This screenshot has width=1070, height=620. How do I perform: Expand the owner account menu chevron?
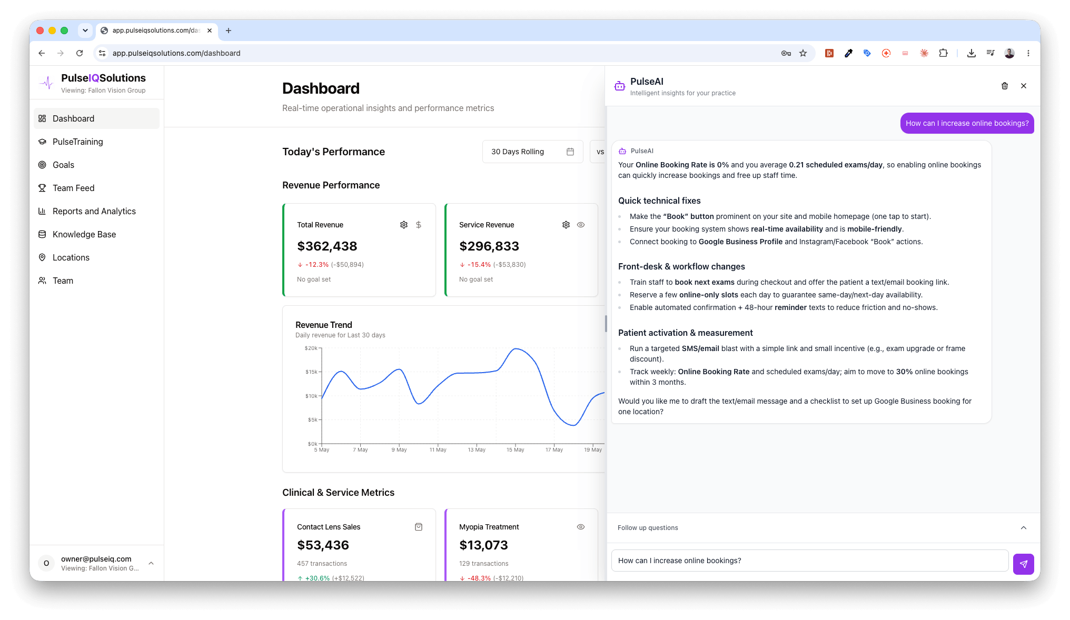pyautogui.click(x=151, y=563)
